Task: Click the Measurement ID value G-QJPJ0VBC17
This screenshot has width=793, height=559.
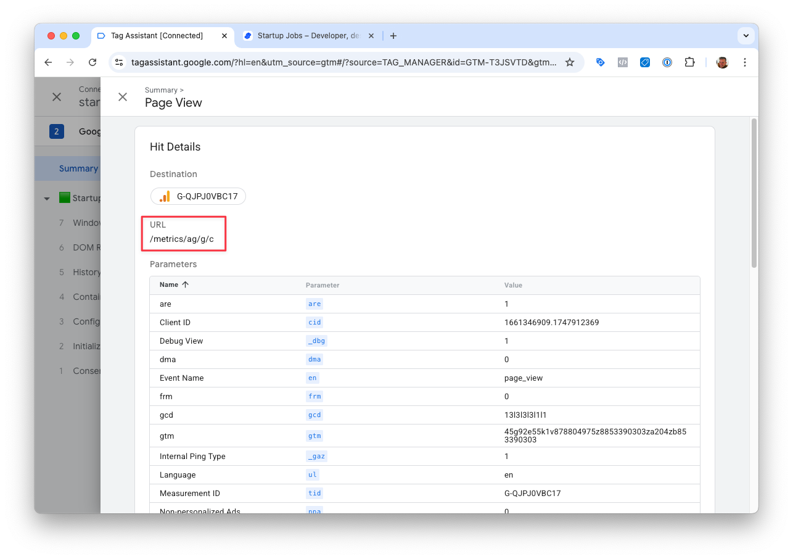Action: (532, 494)
